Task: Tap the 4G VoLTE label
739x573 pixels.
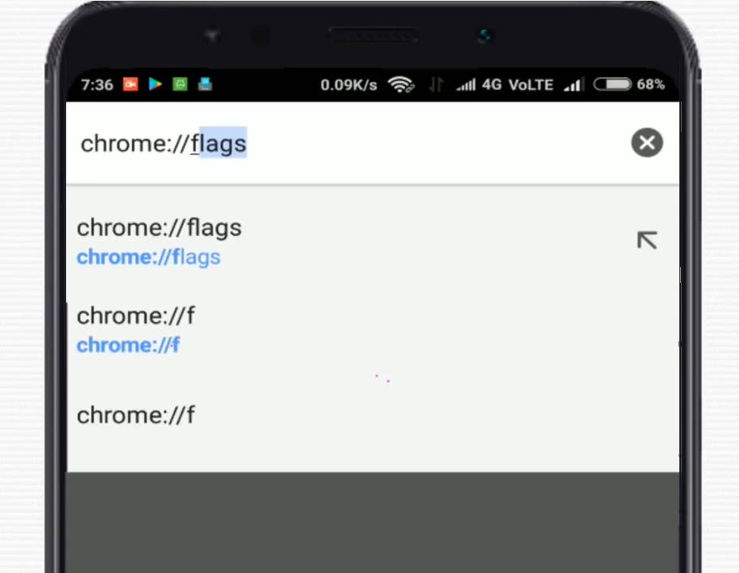Action: click(517, 85)
